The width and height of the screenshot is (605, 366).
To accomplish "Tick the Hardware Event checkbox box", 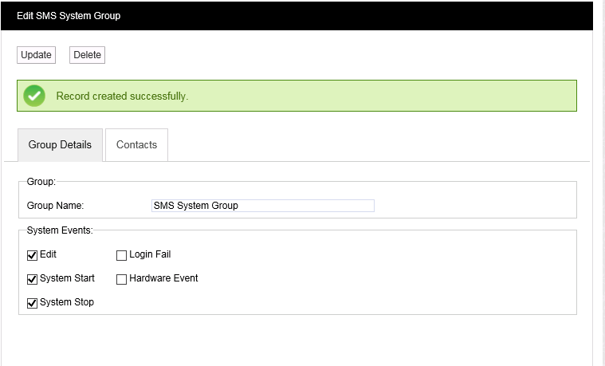I will [122, 279].
